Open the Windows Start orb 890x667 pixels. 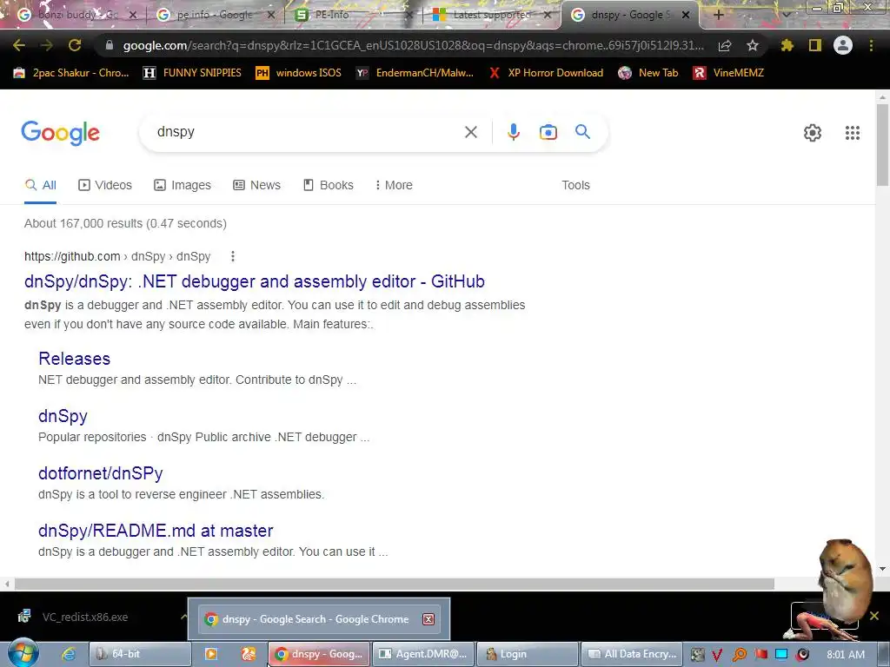[23, 653]
